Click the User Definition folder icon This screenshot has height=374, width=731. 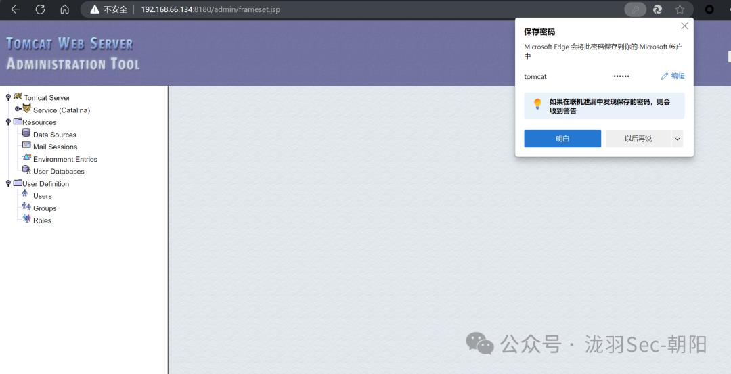tap(18, 183)
